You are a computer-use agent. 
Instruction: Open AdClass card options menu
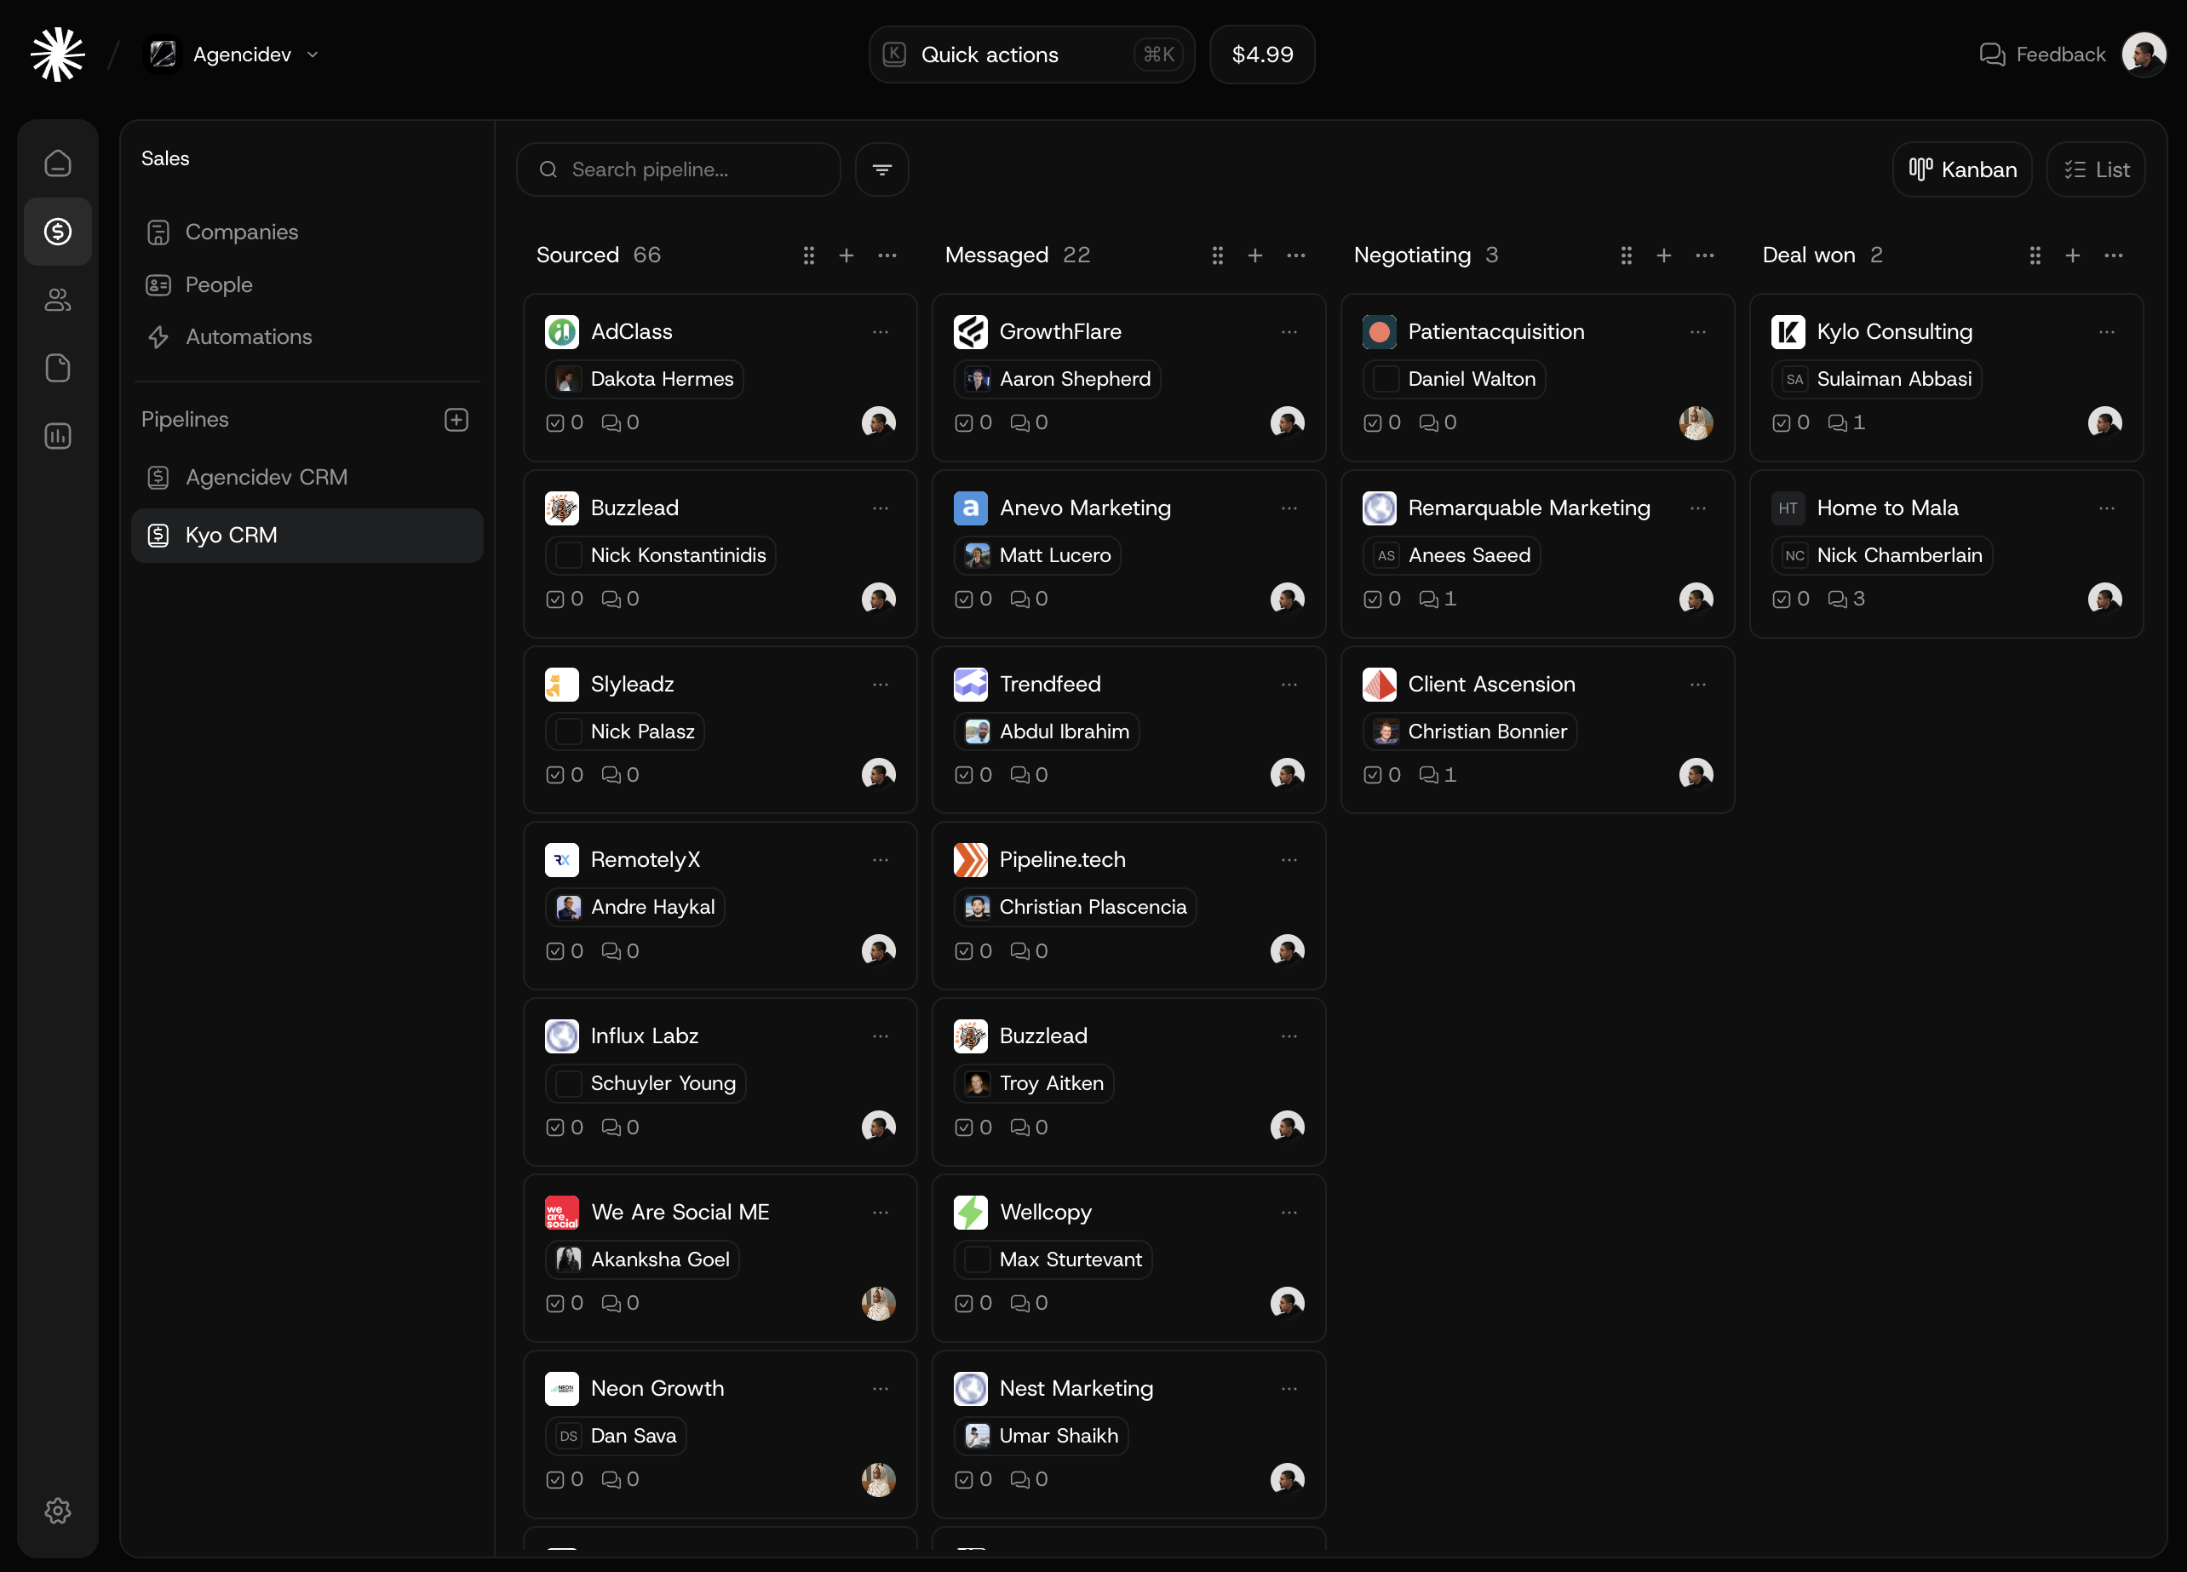(x=881, y=332)
